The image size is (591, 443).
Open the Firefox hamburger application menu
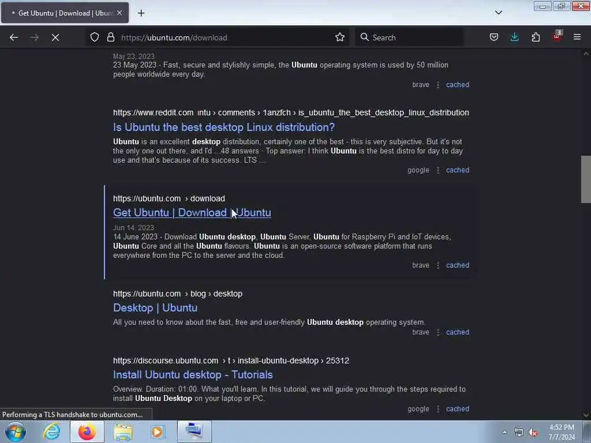pos(577,37)
